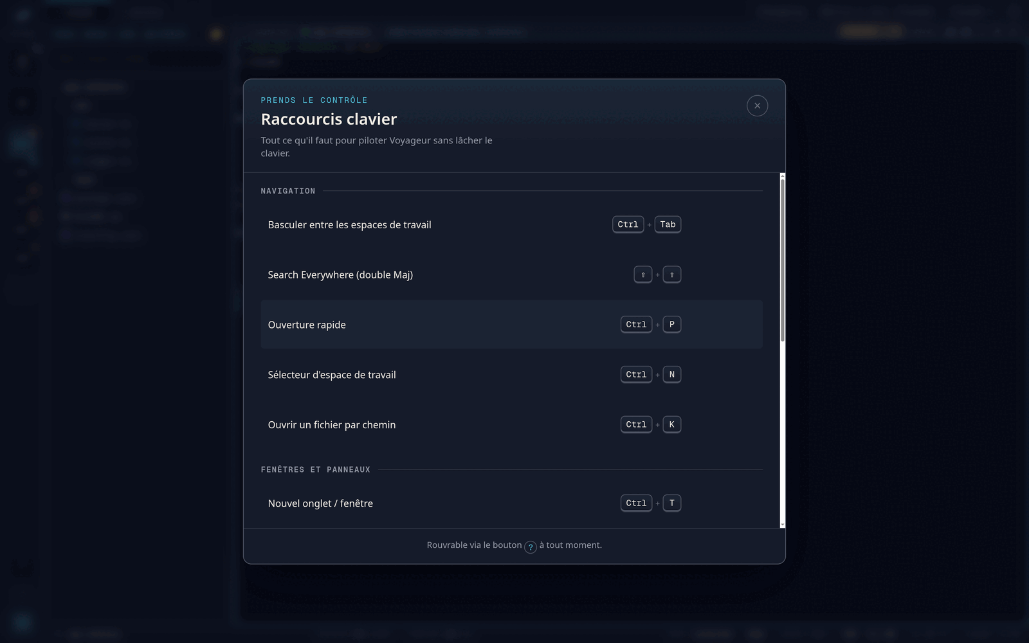Click the Fenêtres et panneaux section header

316,469
